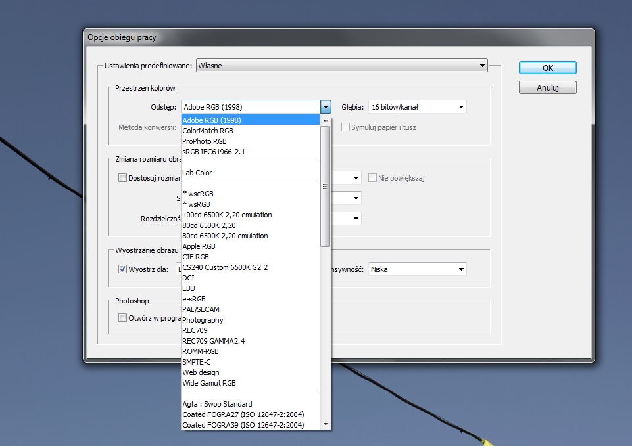Open the Głębia bit depth dropdown

[417, 107]
